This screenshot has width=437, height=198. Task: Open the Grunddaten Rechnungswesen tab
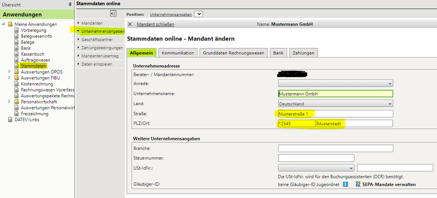234,53
